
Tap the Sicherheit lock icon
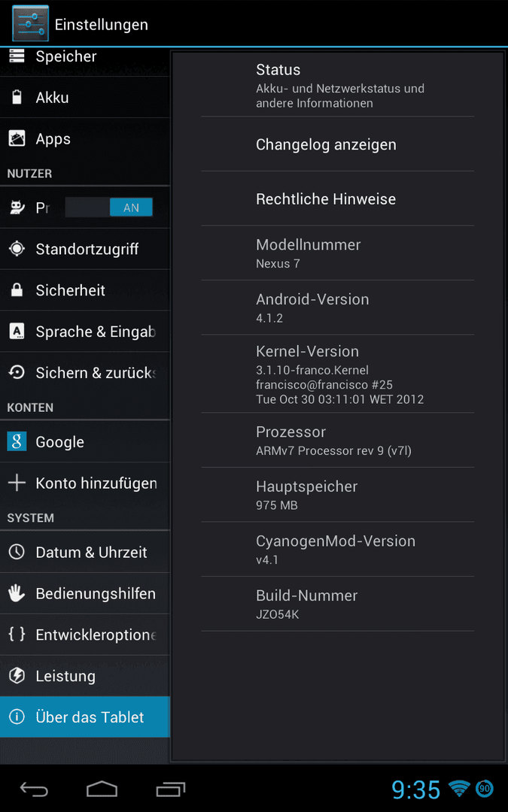tap(17, 290)
